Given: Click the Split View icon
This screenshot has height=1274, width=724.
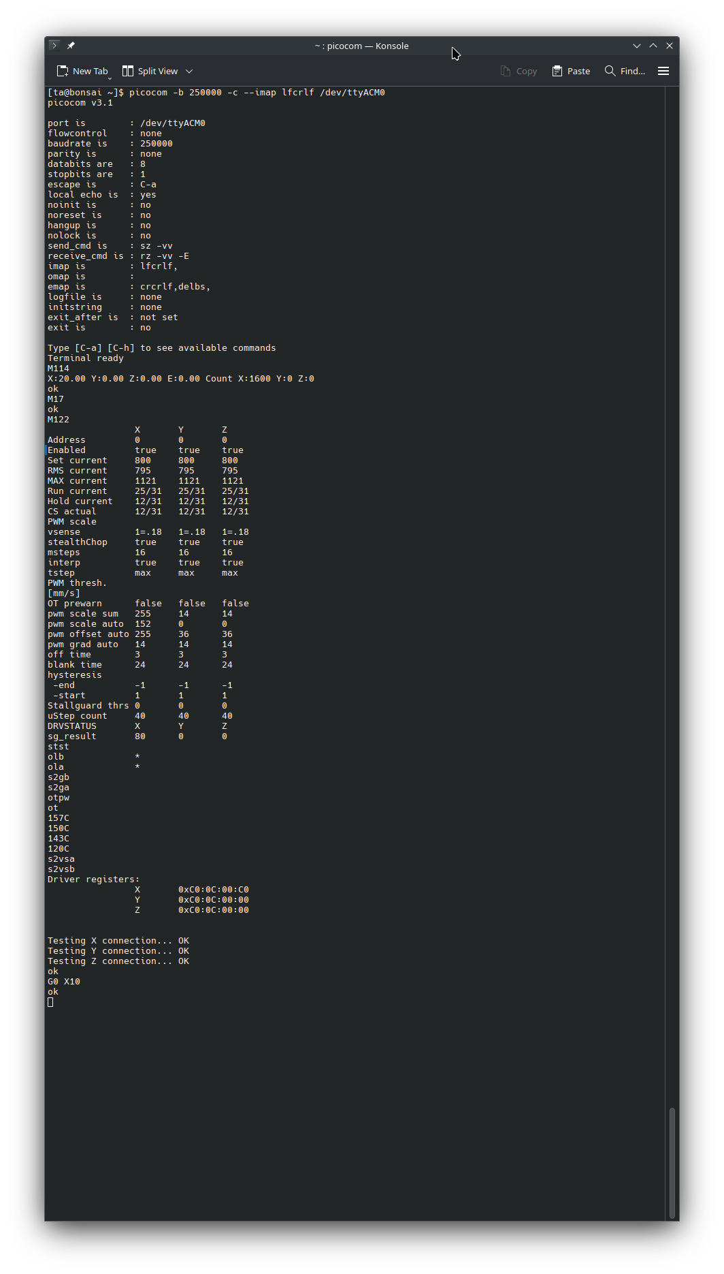Looking at the screenshot, I should pyautogui.click(x=128, y=72).
